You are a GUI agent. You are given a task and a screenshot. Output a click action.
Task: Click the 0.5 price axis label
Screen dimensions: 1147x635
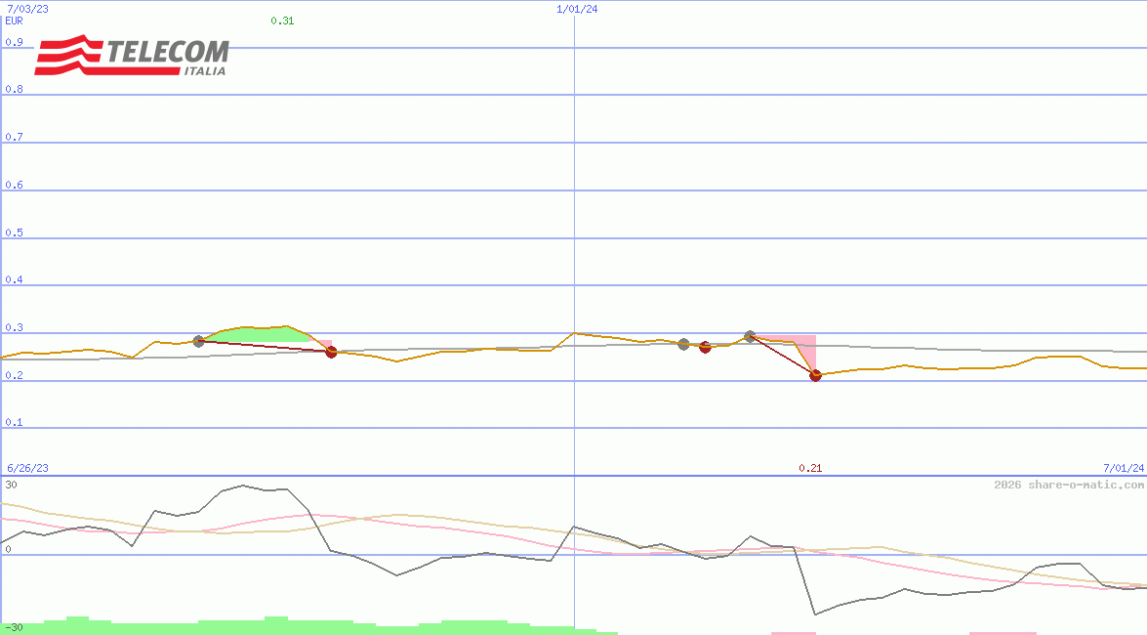[x=14, y=233]
